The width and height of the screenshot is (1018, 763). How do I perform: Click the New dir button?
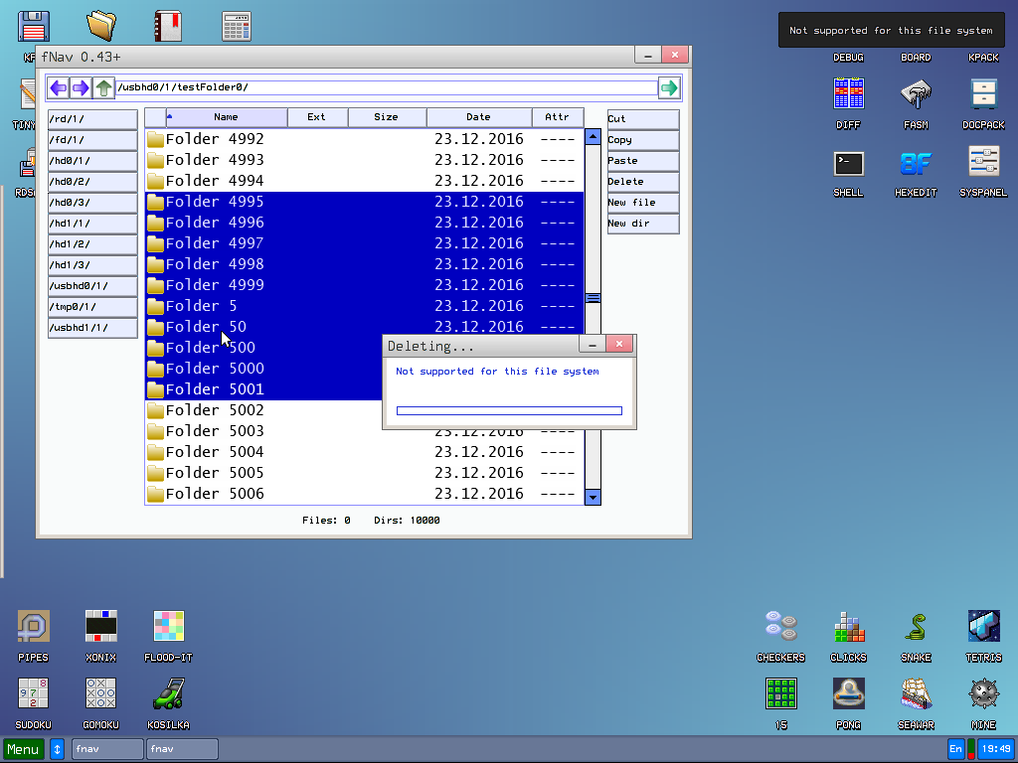click(642, 224)
